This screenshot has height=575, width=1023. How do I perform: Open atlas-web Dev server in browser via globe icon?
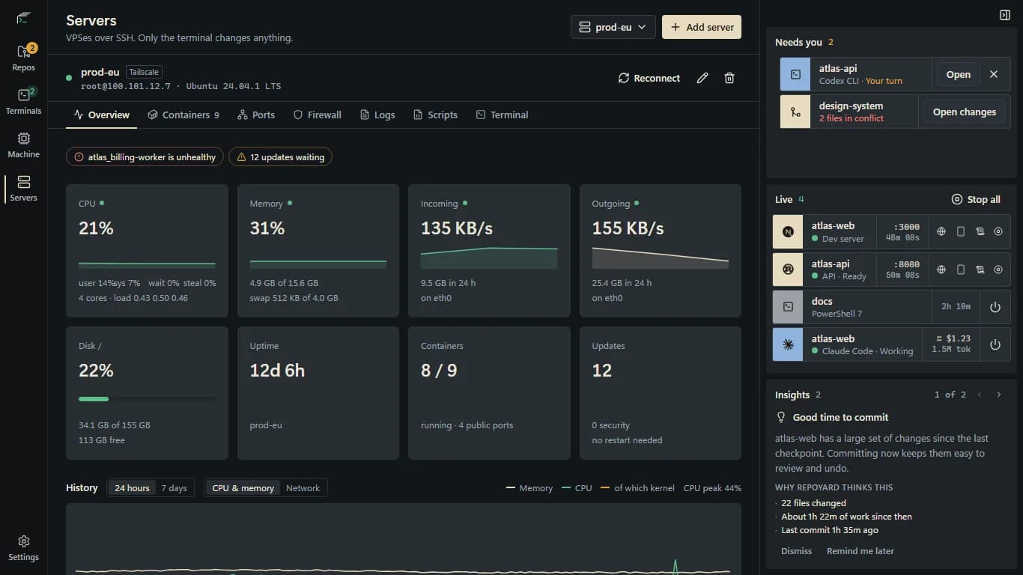coord(941,232)
